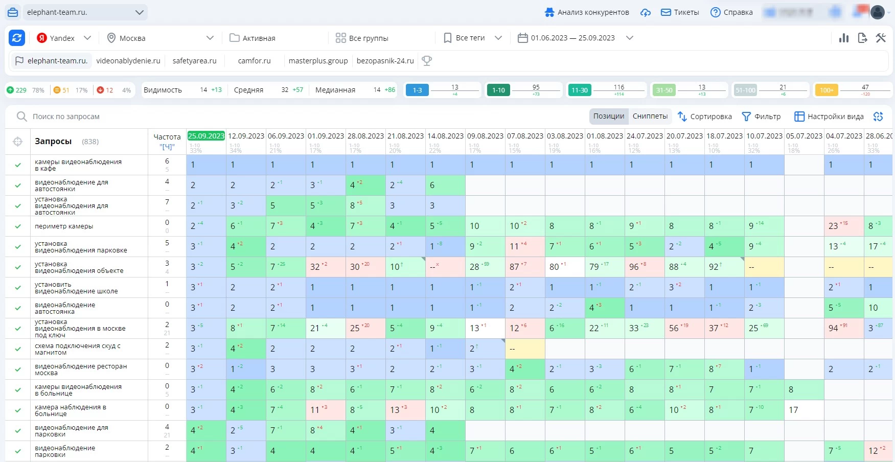This screenshot has height=462, width=895.
Task: Click the trophy icon after competitors list
Action: coord(427,61)
